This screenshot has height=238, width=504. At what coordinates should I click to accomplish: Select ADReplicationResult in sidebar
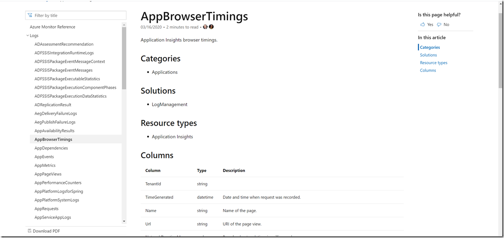click(x=53, y=105)
